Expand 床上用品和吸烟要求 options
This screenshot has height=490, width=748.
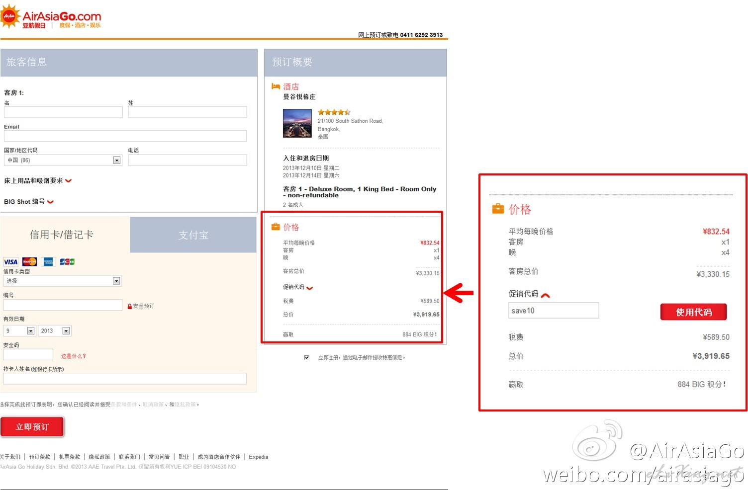pos(38,181)
